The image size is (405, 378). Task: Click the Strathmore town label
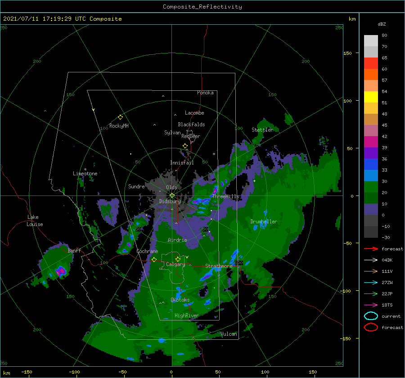coord(219,266)
